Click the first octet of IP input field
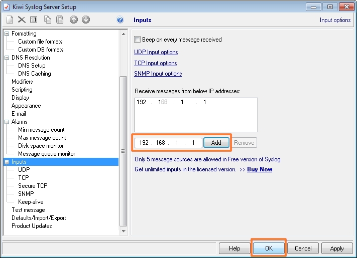 (144, 143)
